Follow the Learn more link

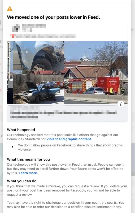28,173
